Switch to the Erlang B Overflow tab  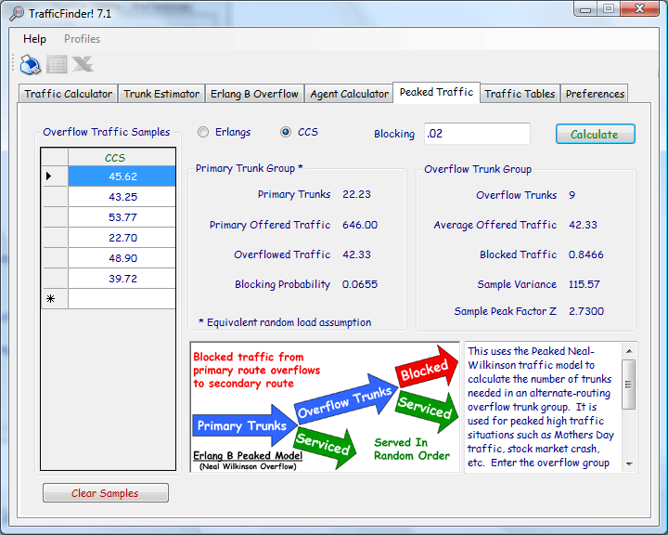(254, 94)
